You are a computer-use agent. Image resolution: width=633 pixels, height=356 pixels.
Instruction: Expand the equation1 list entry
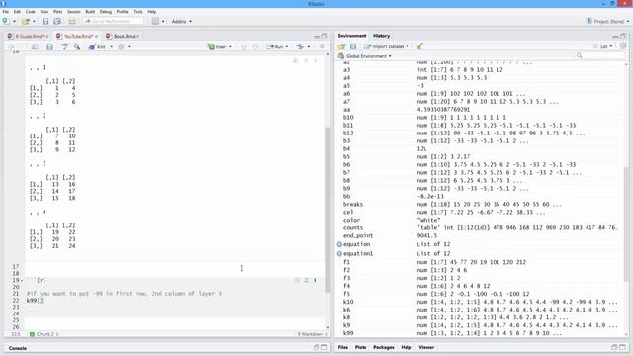pos(339,254)
